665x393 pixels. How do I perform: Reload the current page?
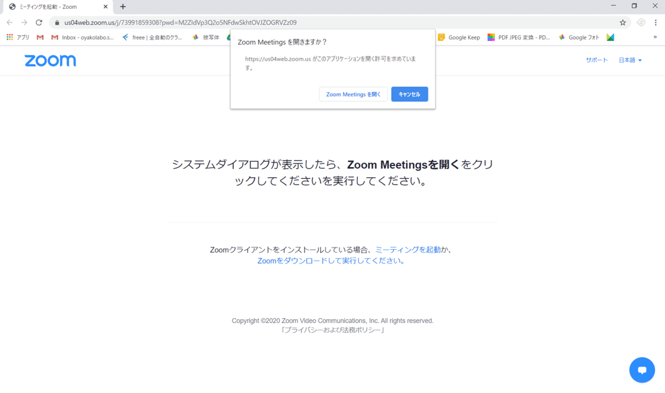coord(38,23)
